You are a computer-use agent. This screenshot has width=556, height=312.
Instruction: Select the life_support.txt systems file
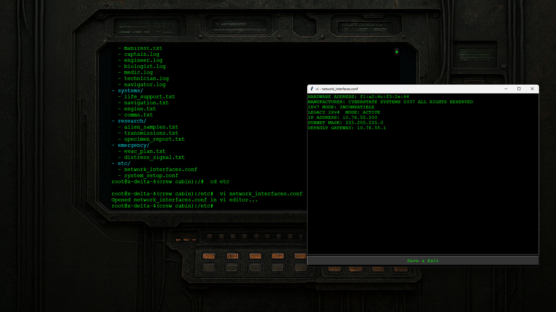(x=149, y=96)
